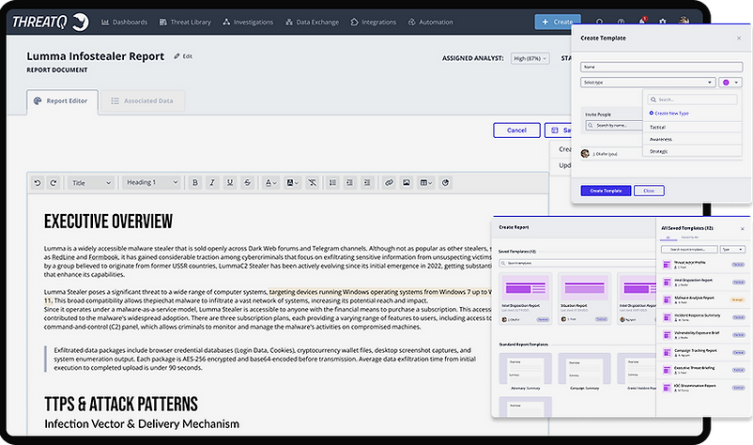The height and width of the screenshot is (445, 753).
Task: Decrease indent of paragraph
Action: pyautogui.click(x=349, y=183)
